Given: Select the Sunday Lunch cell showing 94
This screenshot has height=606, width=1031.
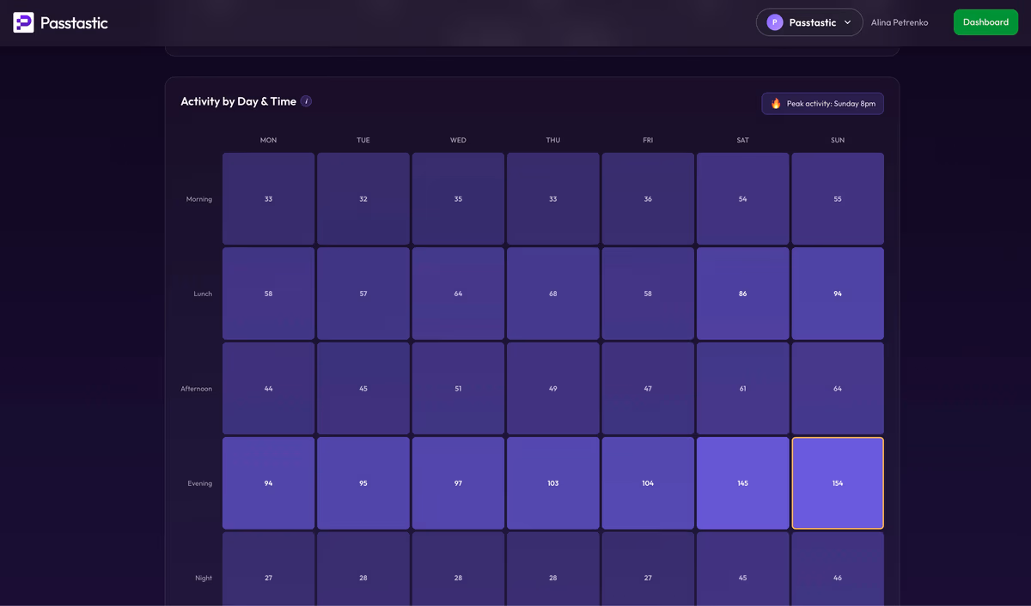Looking at the screenshot, I should click(x=838, y=294).
